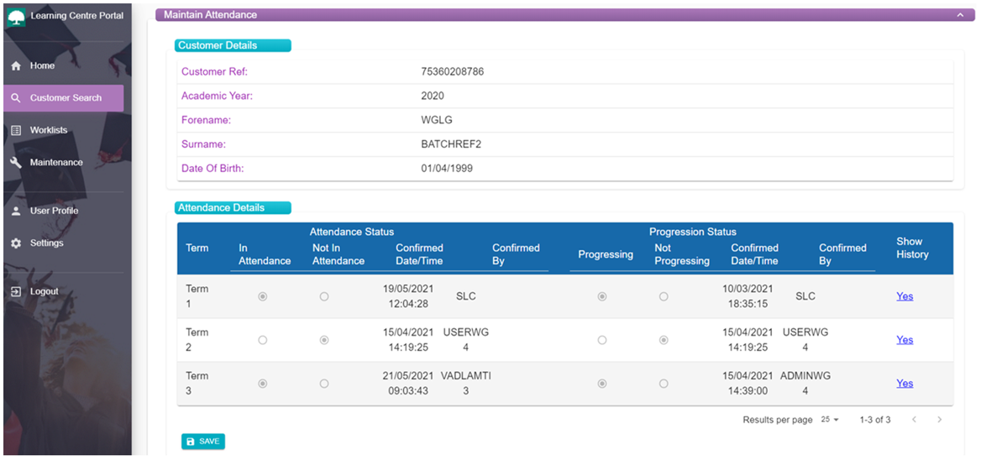Select Progressing for Term 3
This screenshot has width=981, height=460.
[x=602, y=384]
